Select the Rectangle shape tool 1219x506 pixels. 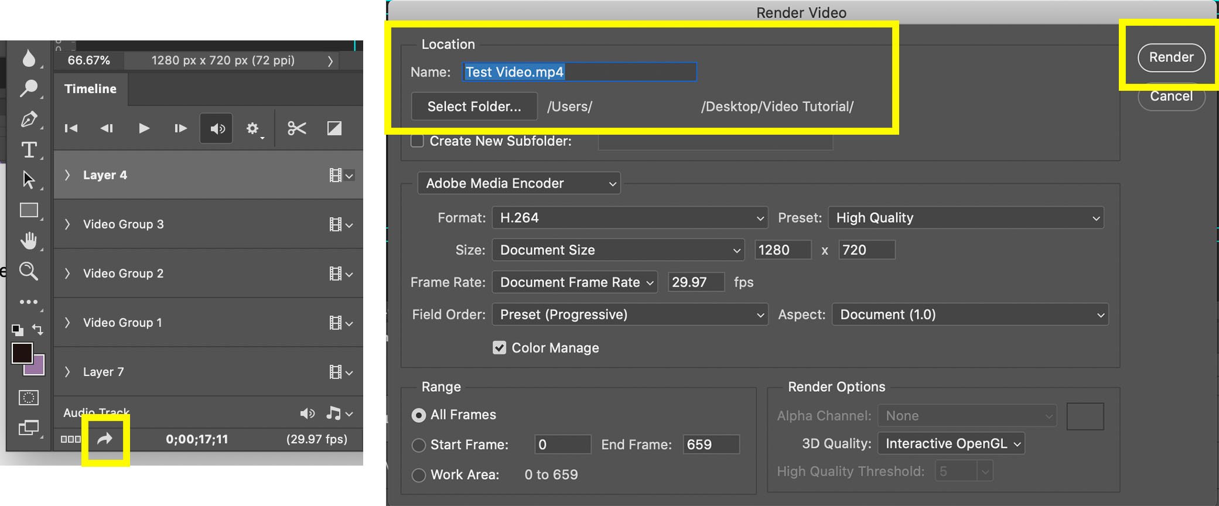[29, 210]
